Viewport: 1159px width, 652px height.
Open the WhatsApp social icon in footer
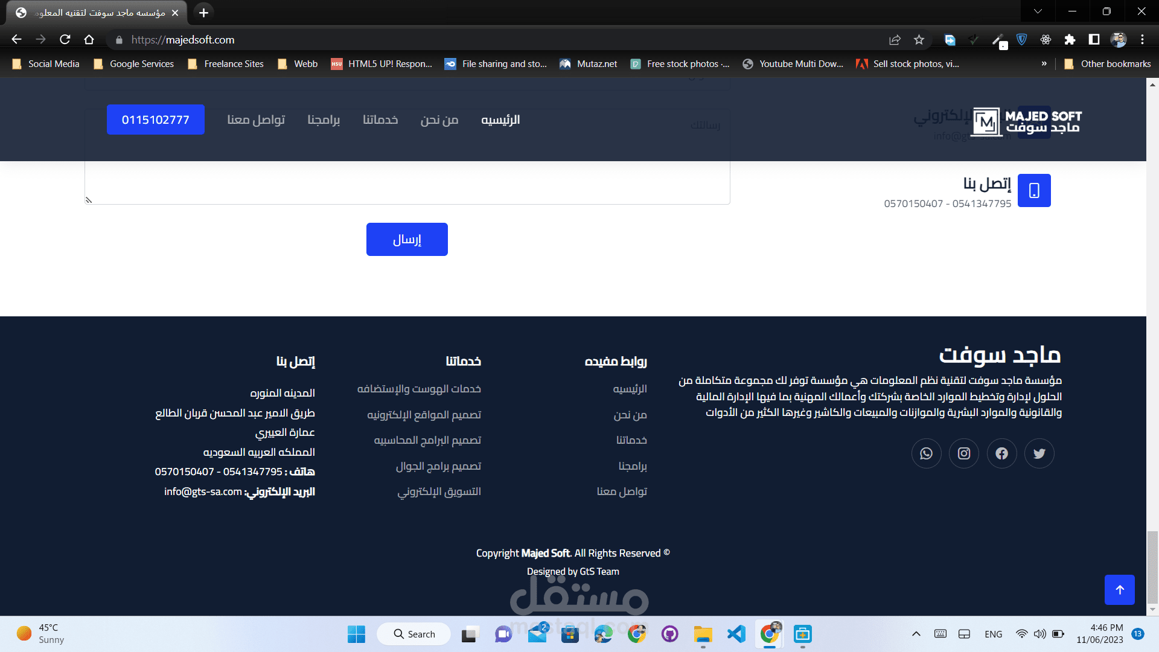tap(926, 453)
